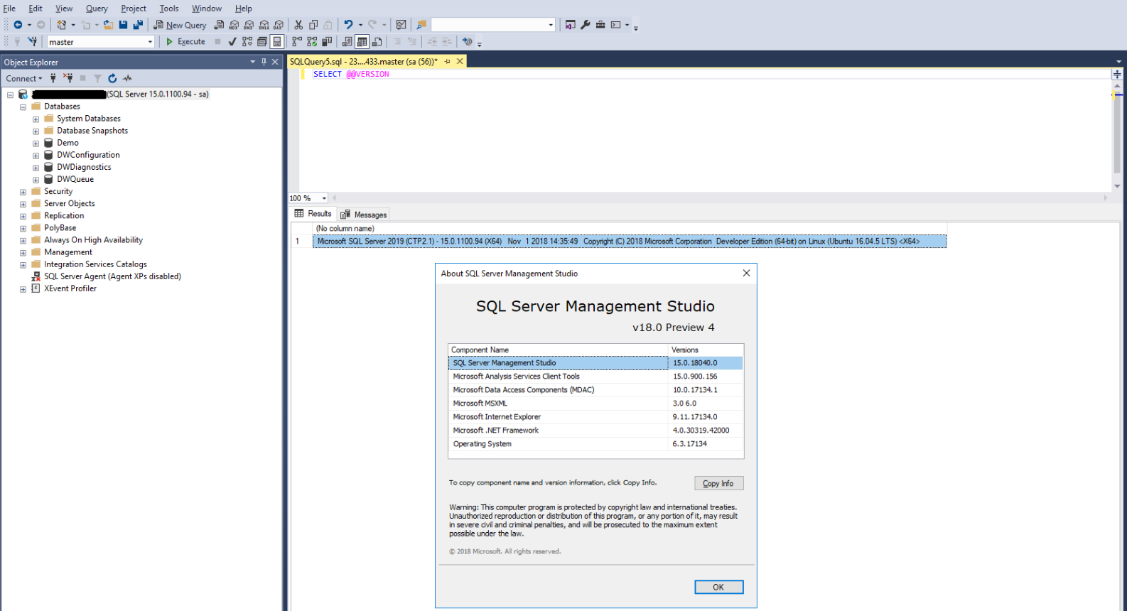Click the DAX query icon

(279, 25)
